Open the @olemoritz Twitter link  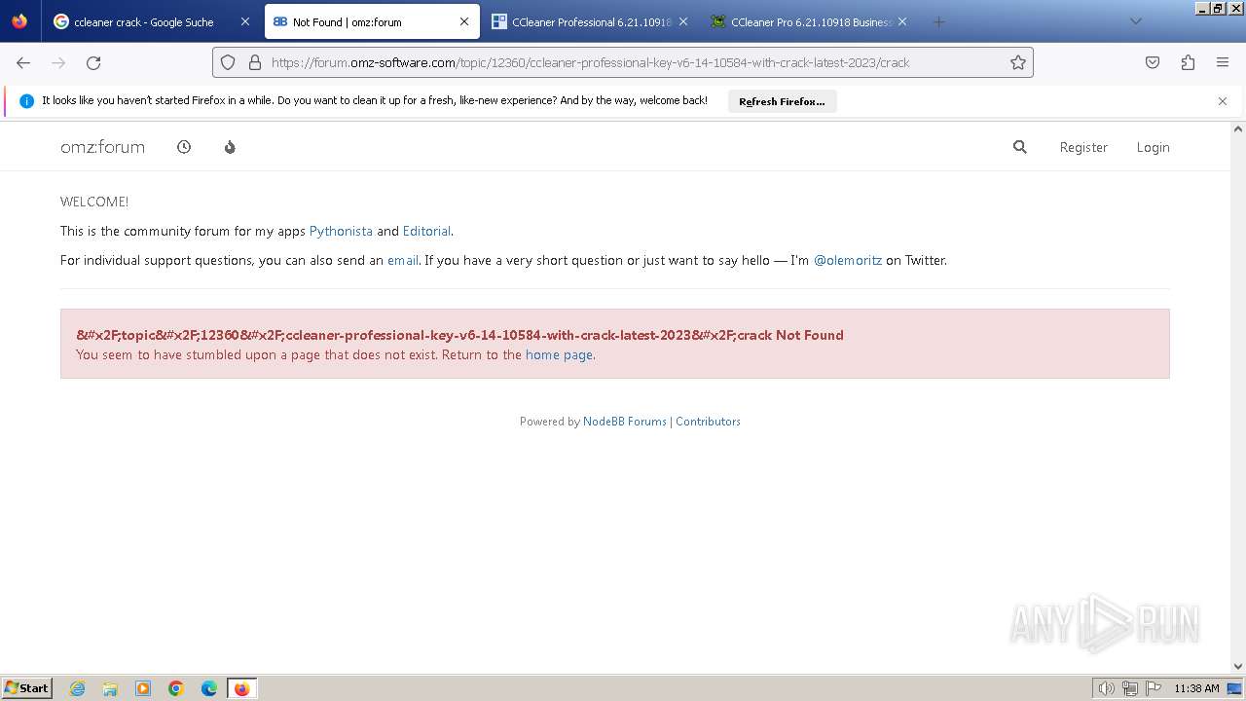click(847, 260)
